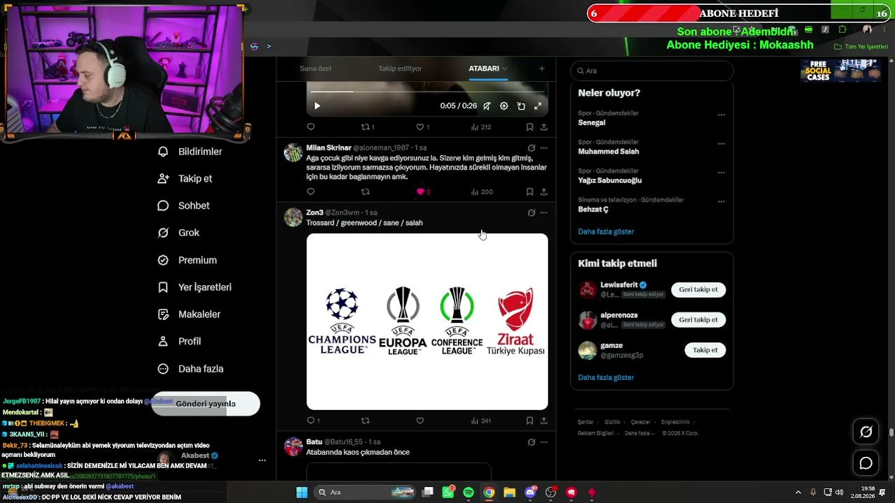Open more options on Zon3's post
The height and width of the screenshot is (503, 895).
coord(544,212)
